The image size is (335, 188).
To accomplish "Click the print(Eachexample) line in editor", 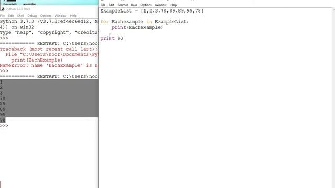I will point(137,27).
